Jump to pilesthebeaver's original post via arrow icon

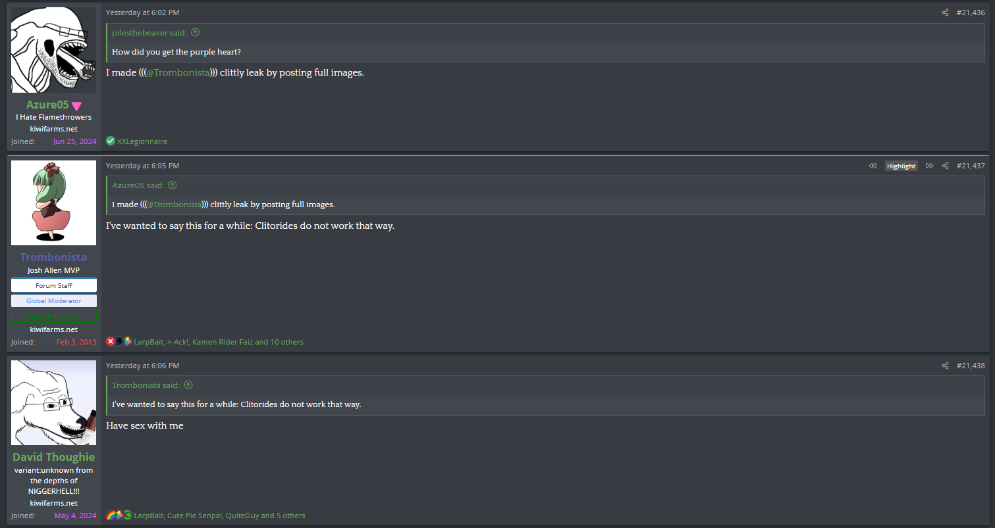[x=195, y=33]
